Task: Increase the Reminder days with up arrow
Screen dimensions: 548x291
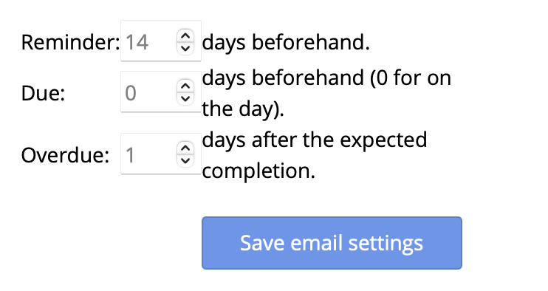Action: click(185, 36)
